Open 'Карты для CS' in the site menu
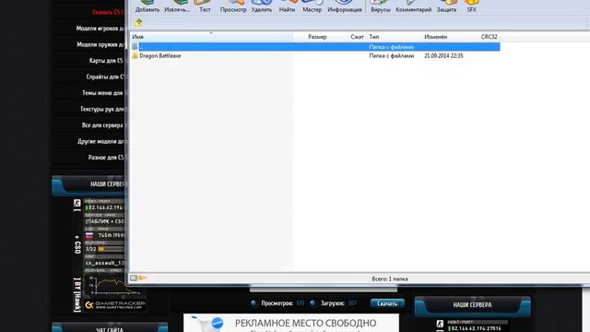Screen dimensions: 590x332 pos(106,61)
